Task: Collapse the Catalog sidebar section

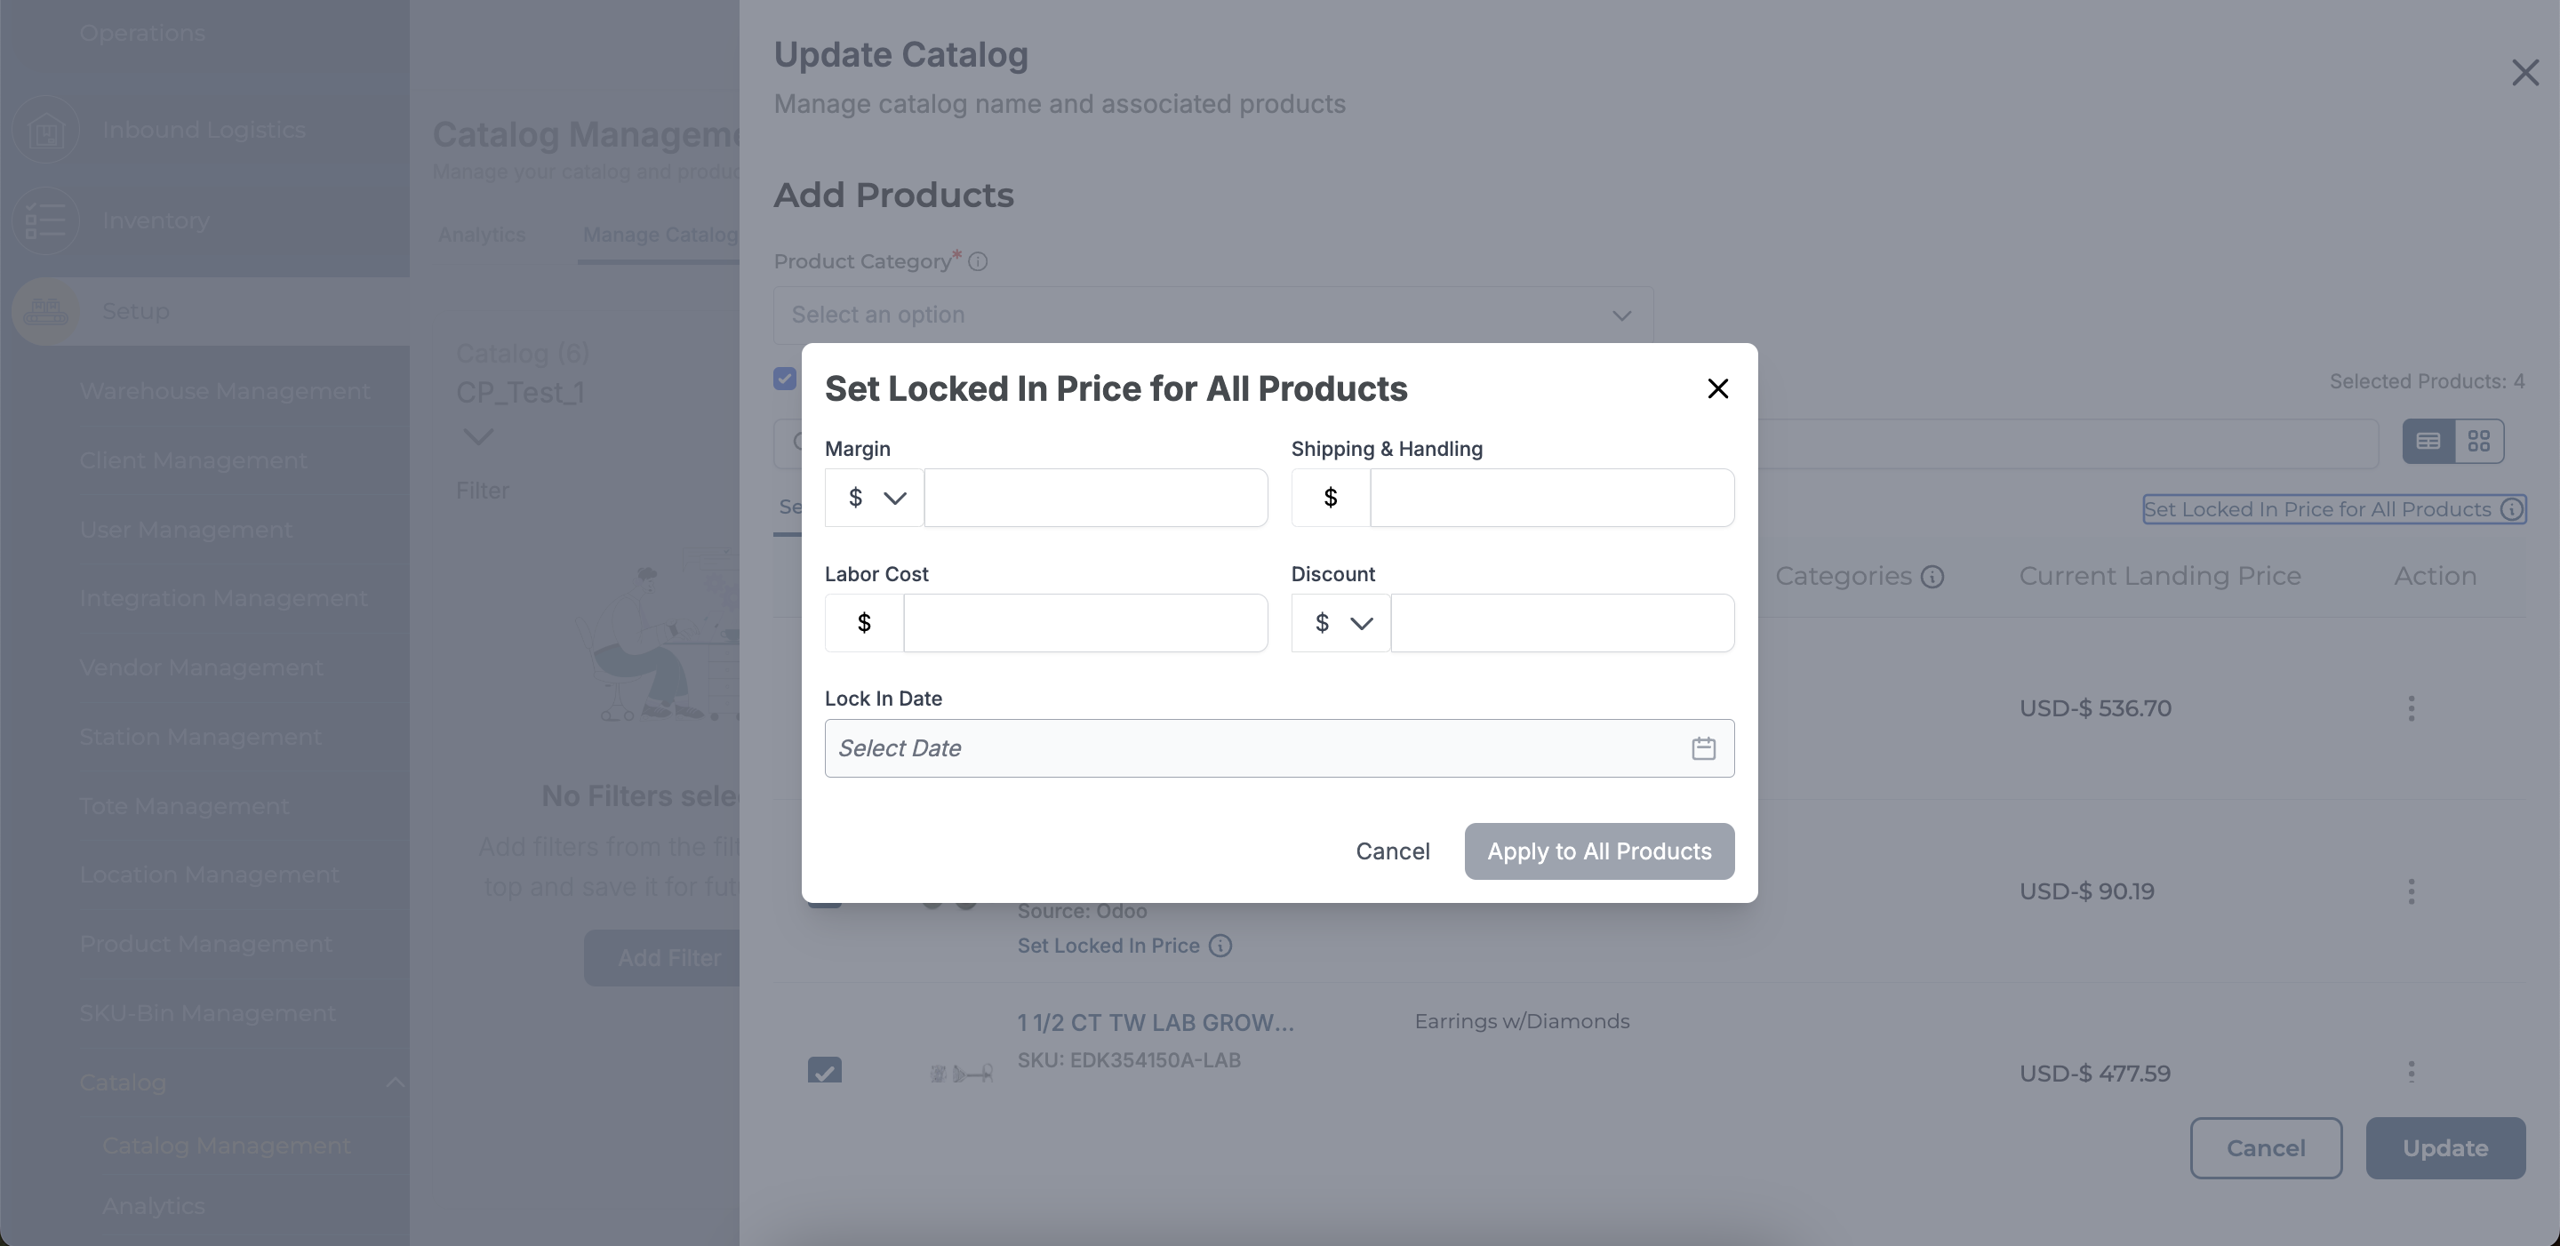Action: (x=395, y=1082)
